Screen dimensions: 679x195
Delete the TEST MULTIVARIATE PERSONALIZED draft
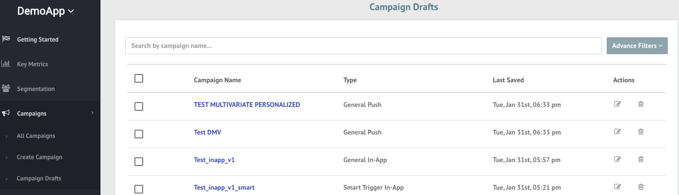click(x=641, y=104)
